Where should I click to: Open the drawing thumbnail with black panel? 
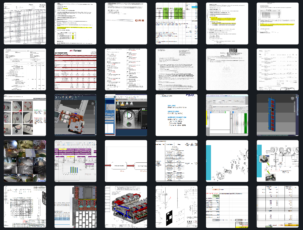click(x=176, y=207)
